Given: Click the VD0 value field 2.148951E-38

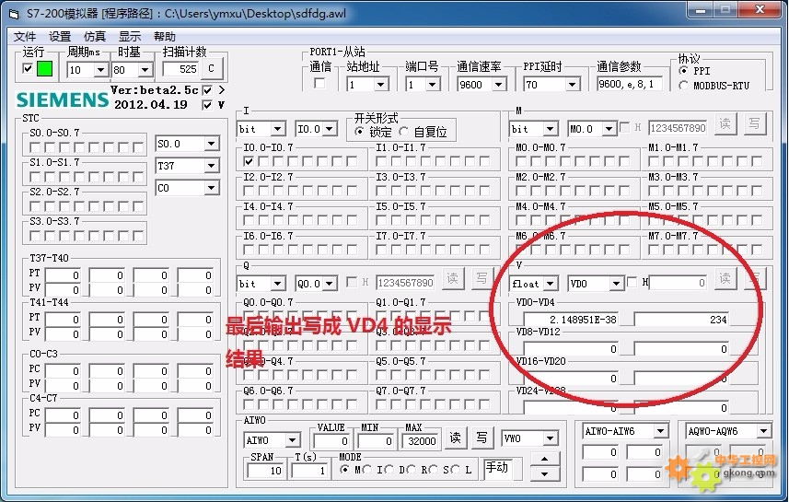Looking at the screenshot, I should [x=571, y=320].
